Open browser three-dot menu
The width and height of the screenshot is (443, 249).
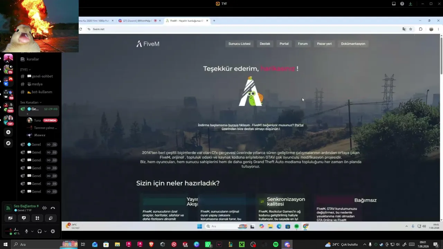(439, 29)
